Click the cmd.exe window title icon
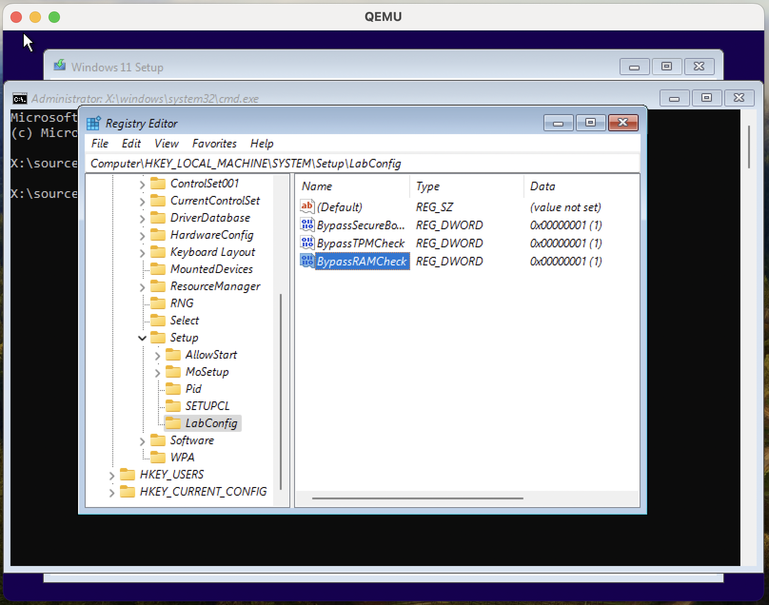This screenshot has height=605, width=769. tap(20, 99)
